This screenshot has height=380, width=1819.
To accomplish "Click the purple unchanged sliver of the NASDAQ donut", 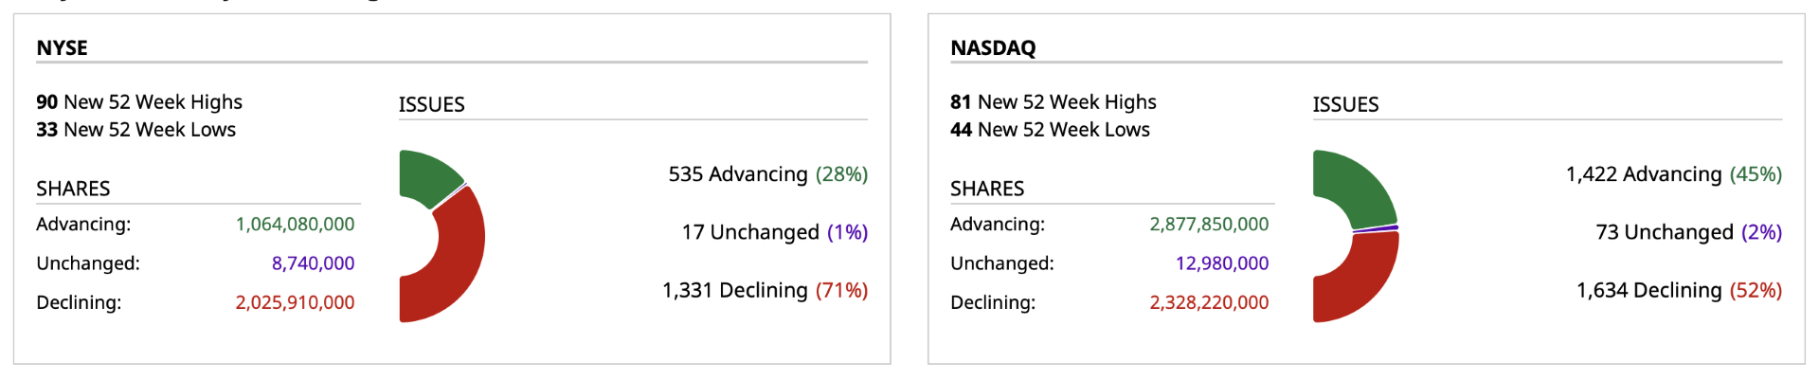I will tap(1376, 228).
